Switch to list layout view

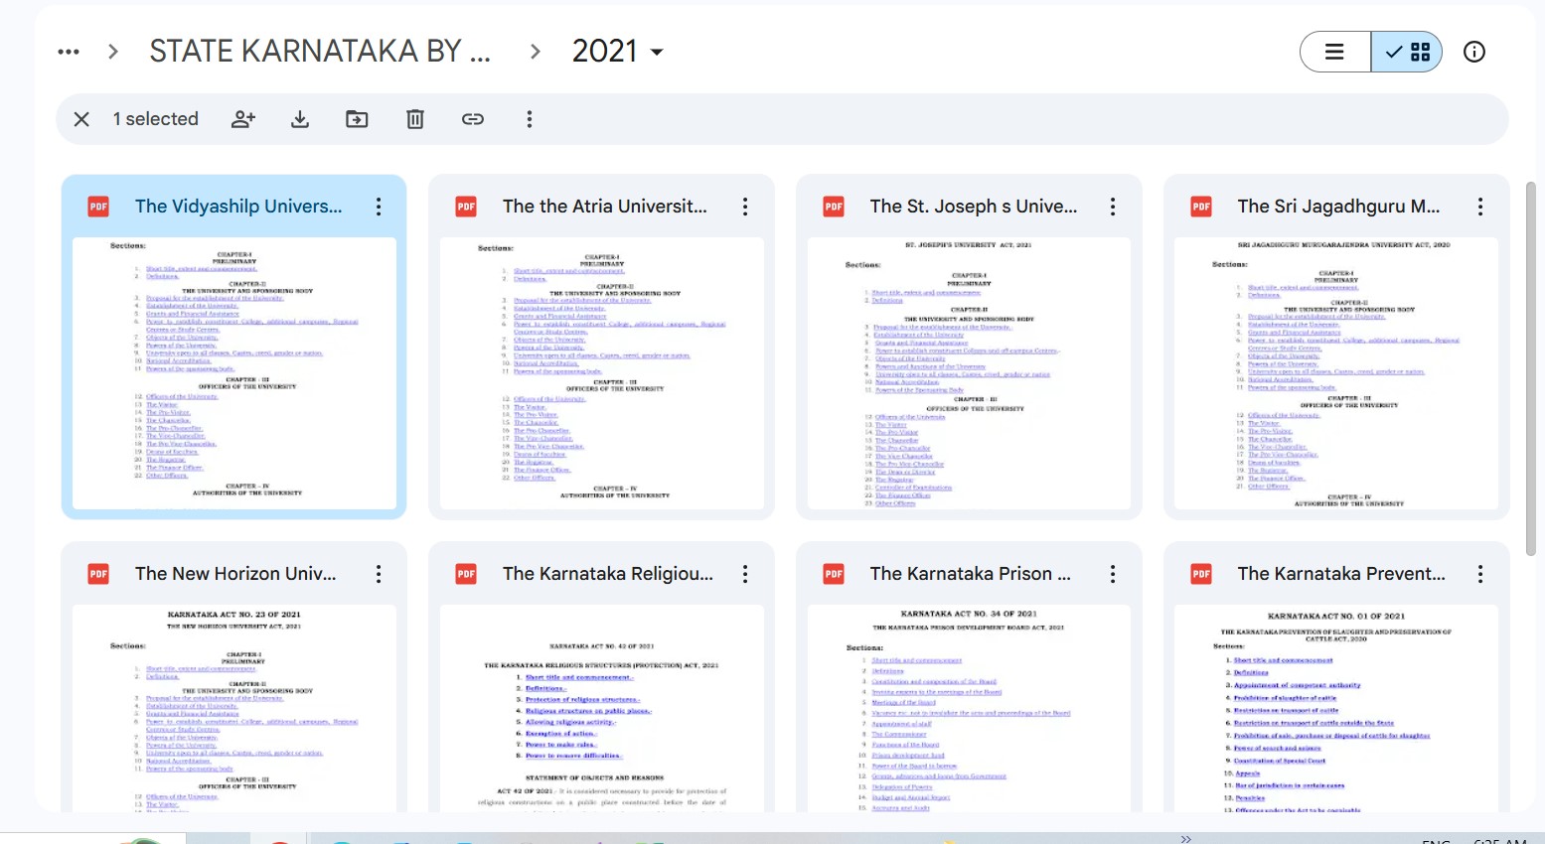[x=1335, y=52]
